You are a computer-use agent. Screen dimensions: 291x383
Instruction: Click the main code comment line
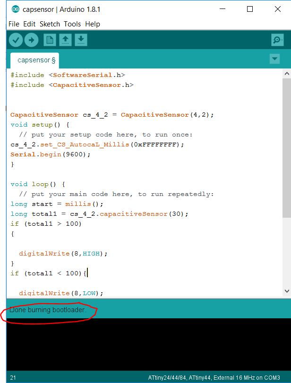pyautogui.click(x=117, y=194)
